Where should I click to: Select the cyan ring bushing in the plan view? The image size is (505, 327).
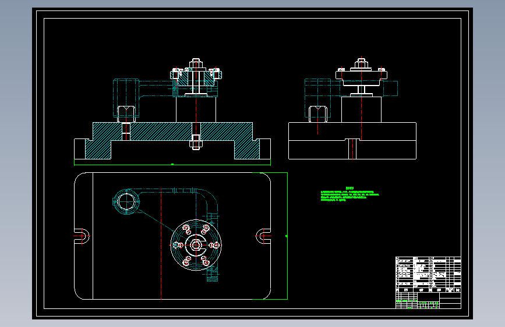(x=126, y=202)
